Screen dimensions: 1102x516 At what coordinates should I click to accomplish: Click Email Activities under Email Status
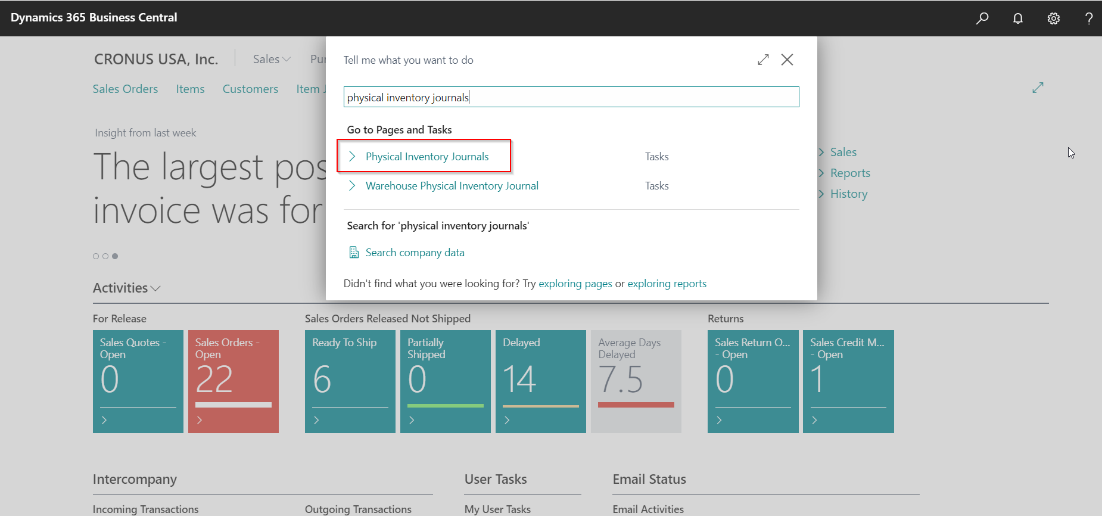point(648,509)
